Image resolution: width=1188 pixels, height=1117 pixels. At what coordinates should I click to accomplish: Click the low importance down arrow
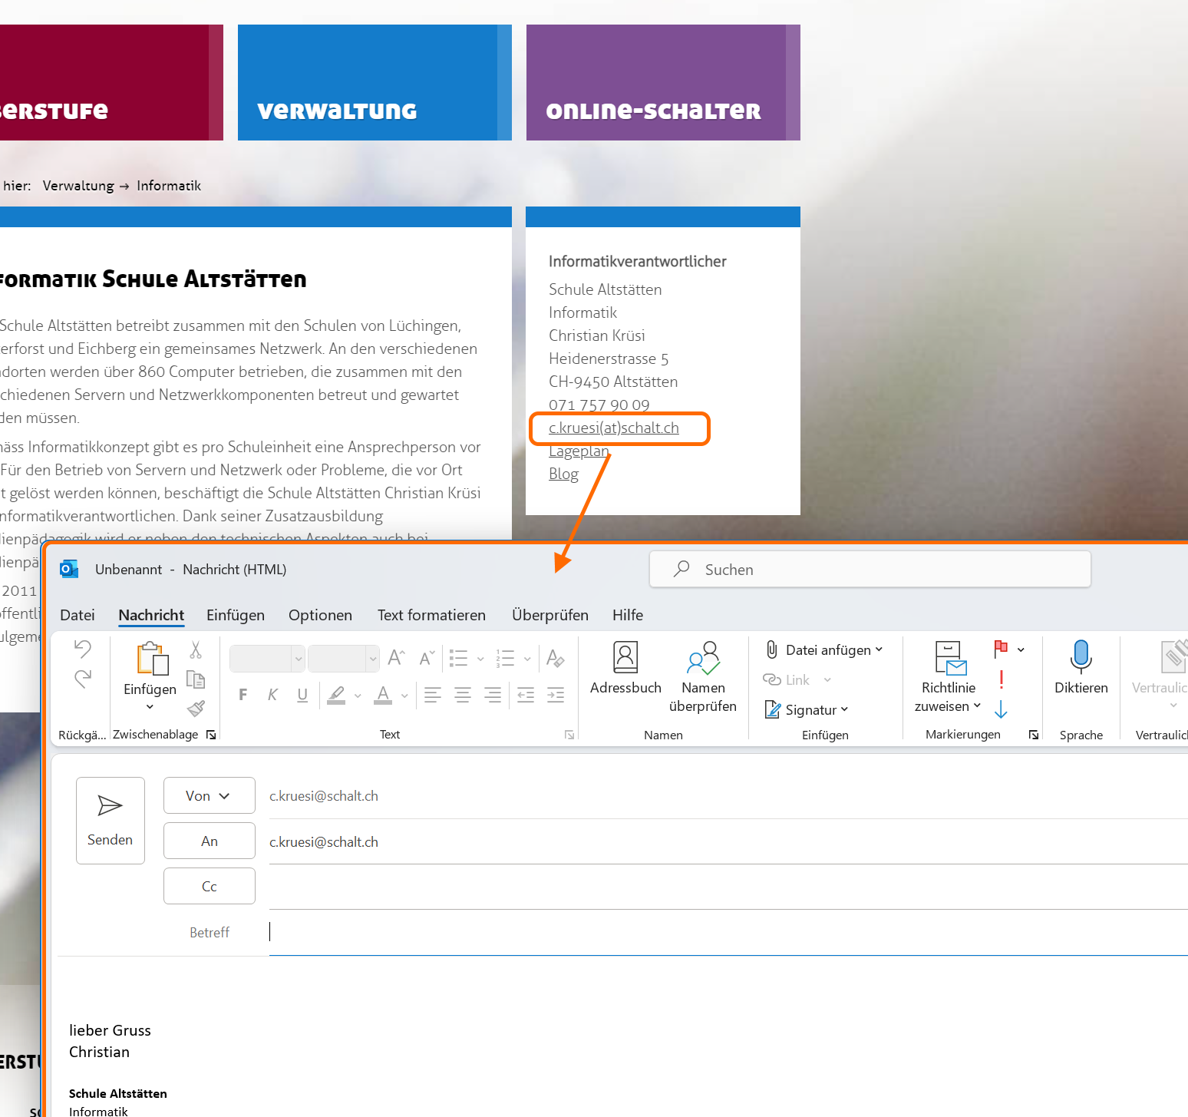point(1001,709)
